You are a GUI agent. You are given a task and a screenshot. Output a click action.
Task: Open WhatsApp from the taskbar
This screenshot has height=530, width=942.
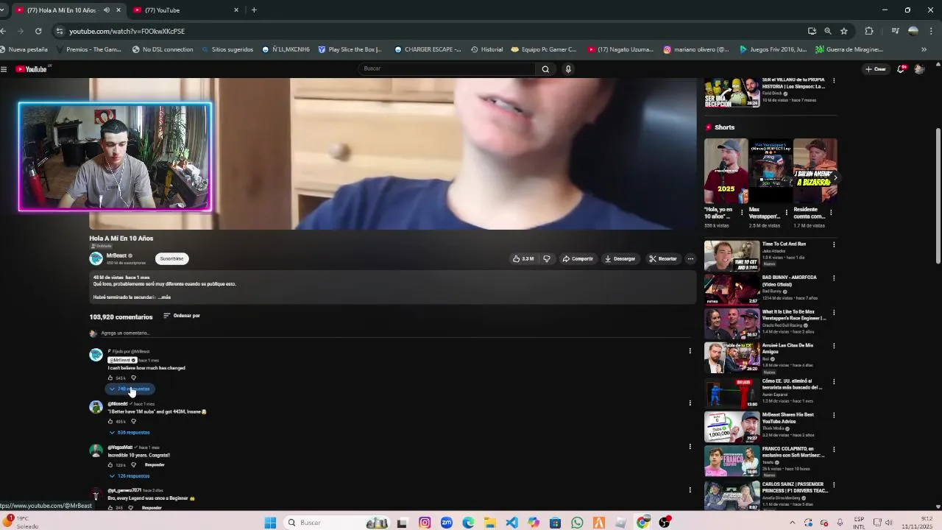click(x=577, y=523)
